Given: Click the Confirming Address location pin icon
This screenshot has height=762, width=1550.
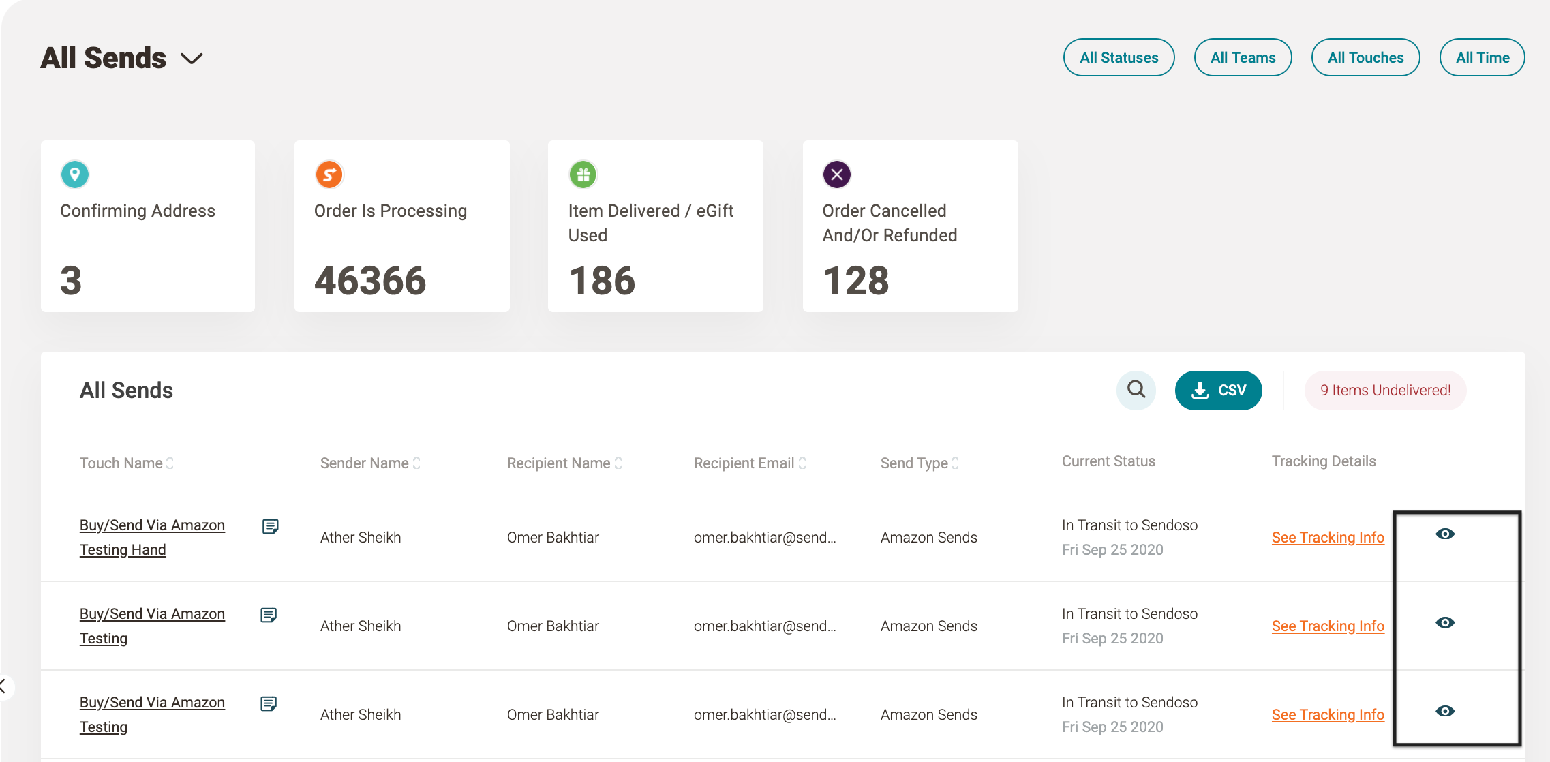Looking at the screenshot, I should coord(75,174).
